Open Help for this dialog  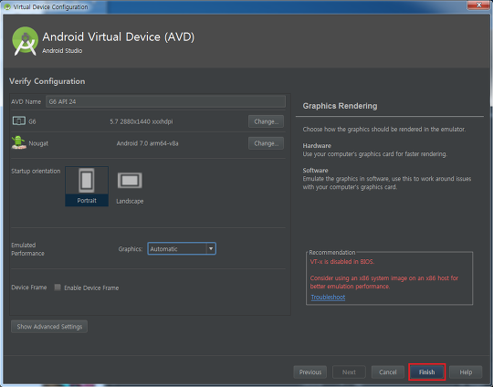pos(466,372)
